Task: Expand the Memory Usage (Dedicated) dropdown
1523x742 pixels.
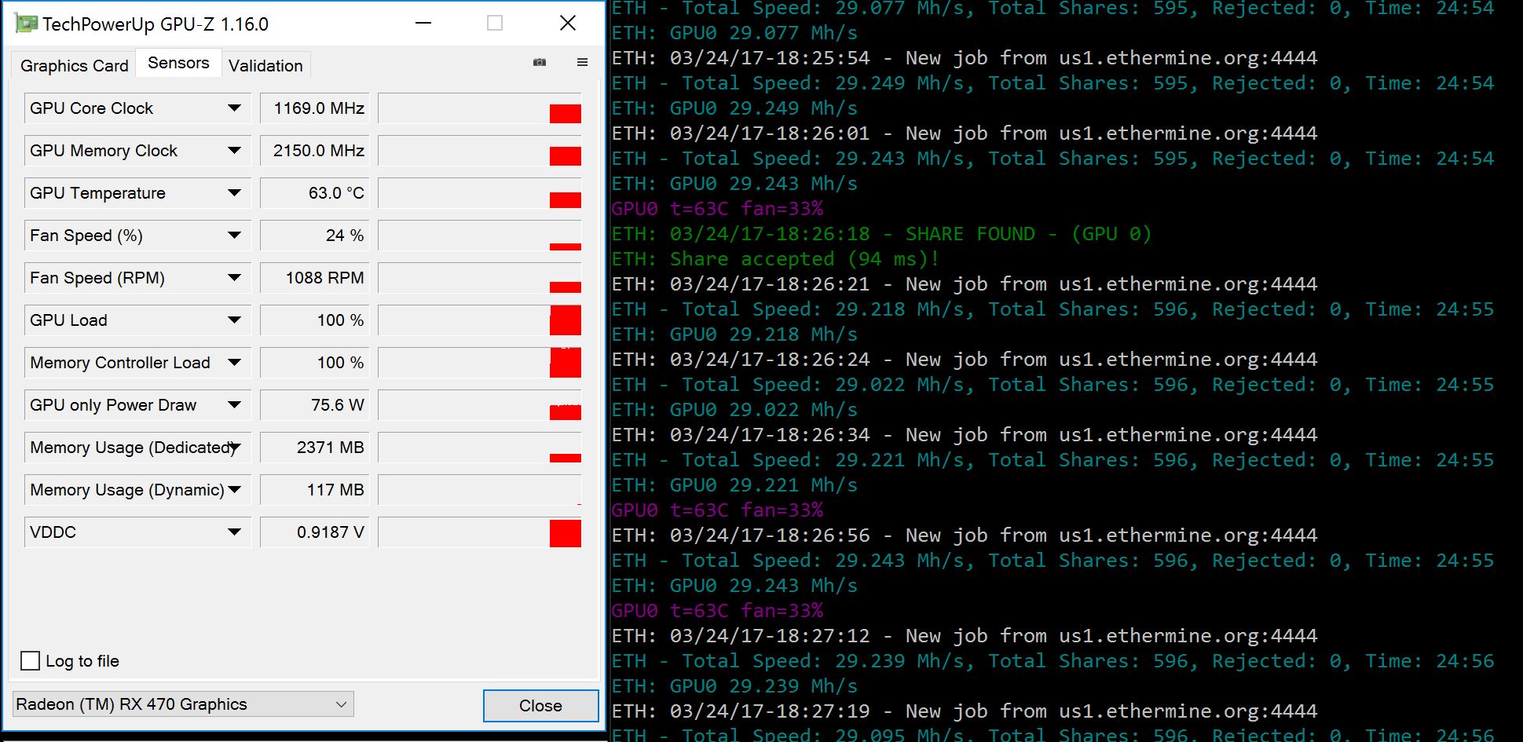Action: (x=234, y=448)
